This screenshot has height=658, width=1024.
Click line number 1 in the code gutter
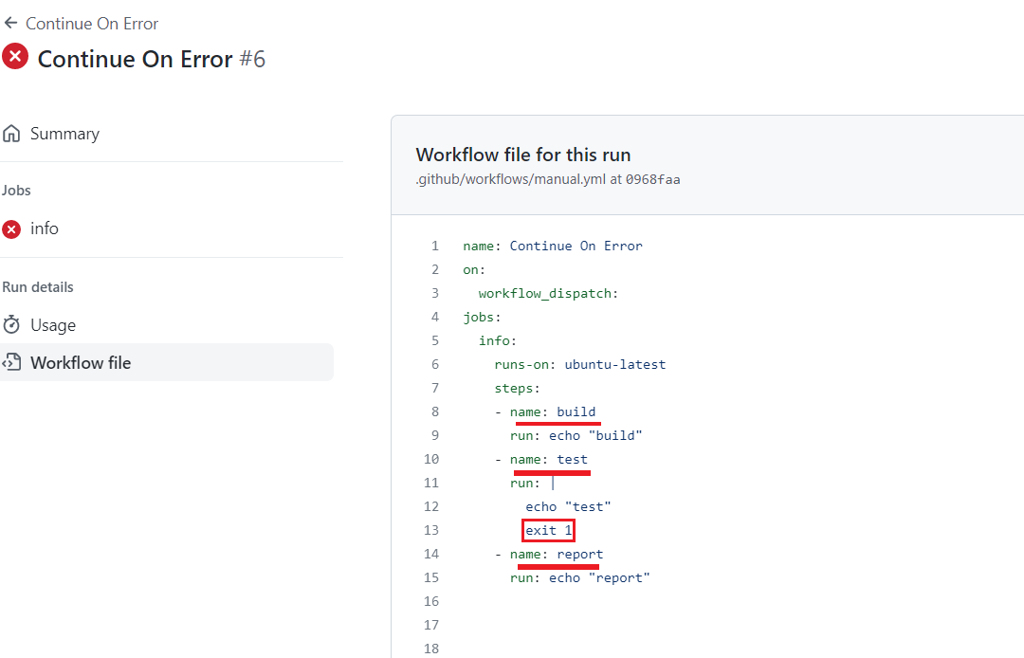pos(435,246)
